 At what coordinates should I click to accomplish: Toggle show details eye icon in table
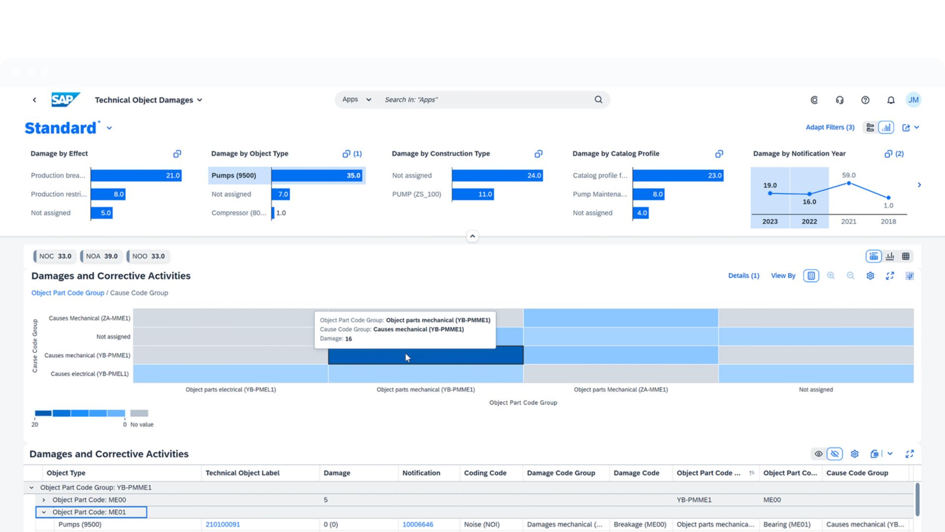[x=818, y=454]
